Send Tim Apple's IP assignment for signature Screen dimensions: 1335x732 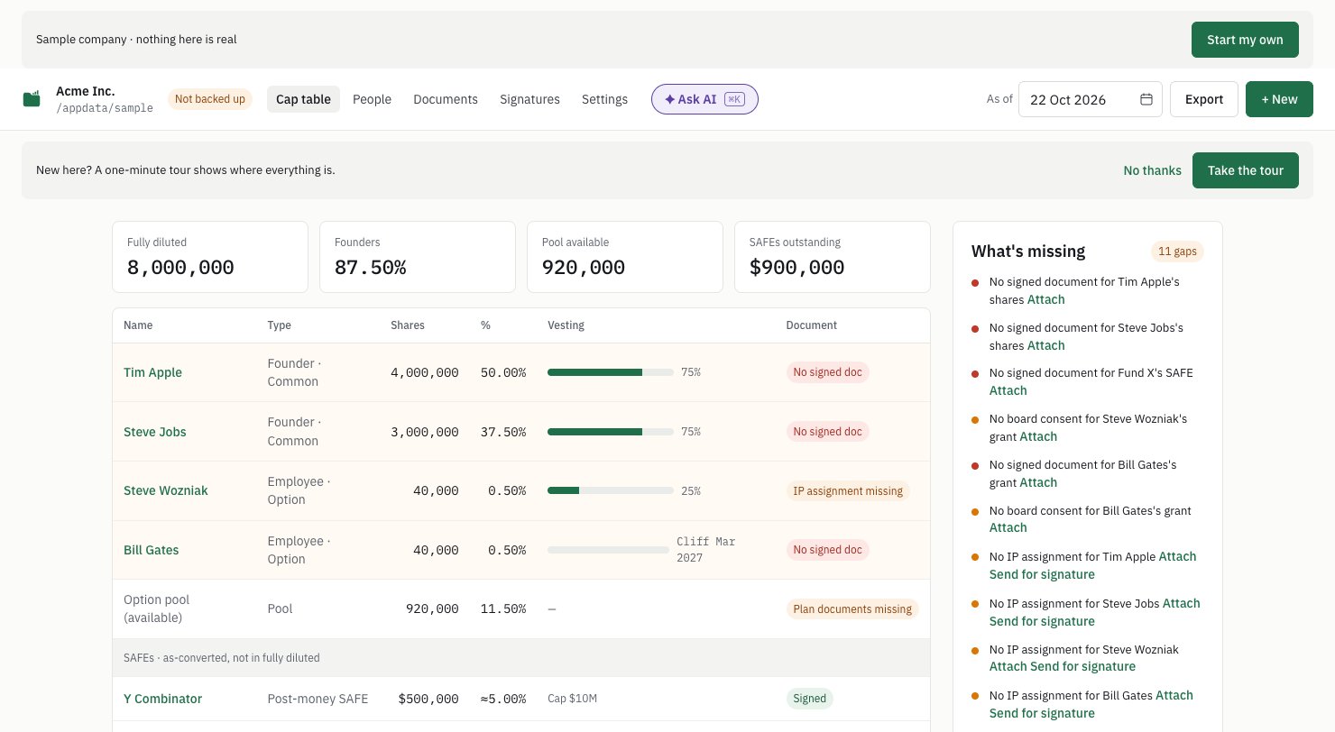click(x=1042, y=574)
